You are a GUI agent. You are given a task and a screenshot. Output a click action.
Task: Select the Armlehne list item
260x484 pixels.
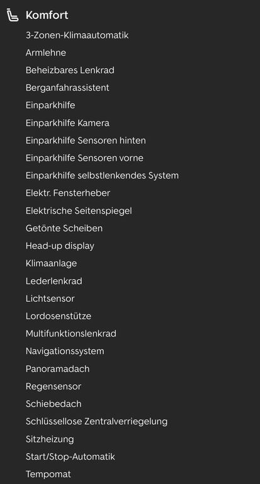(46, 53)
